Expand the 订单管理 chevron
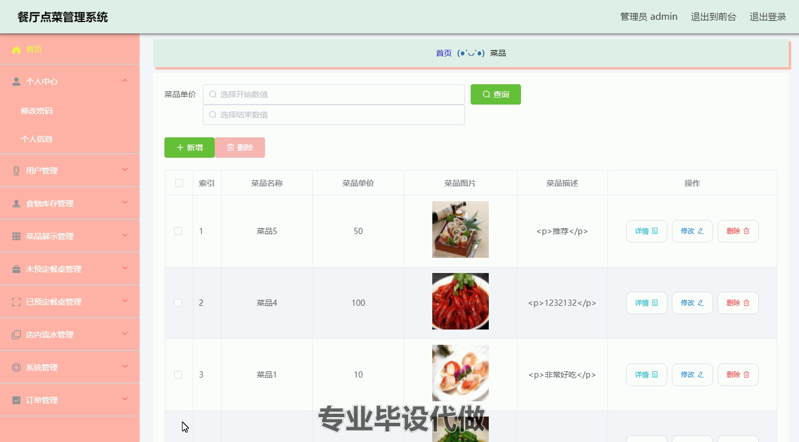Viewport: 799px width, 442px height. (125, 399)
